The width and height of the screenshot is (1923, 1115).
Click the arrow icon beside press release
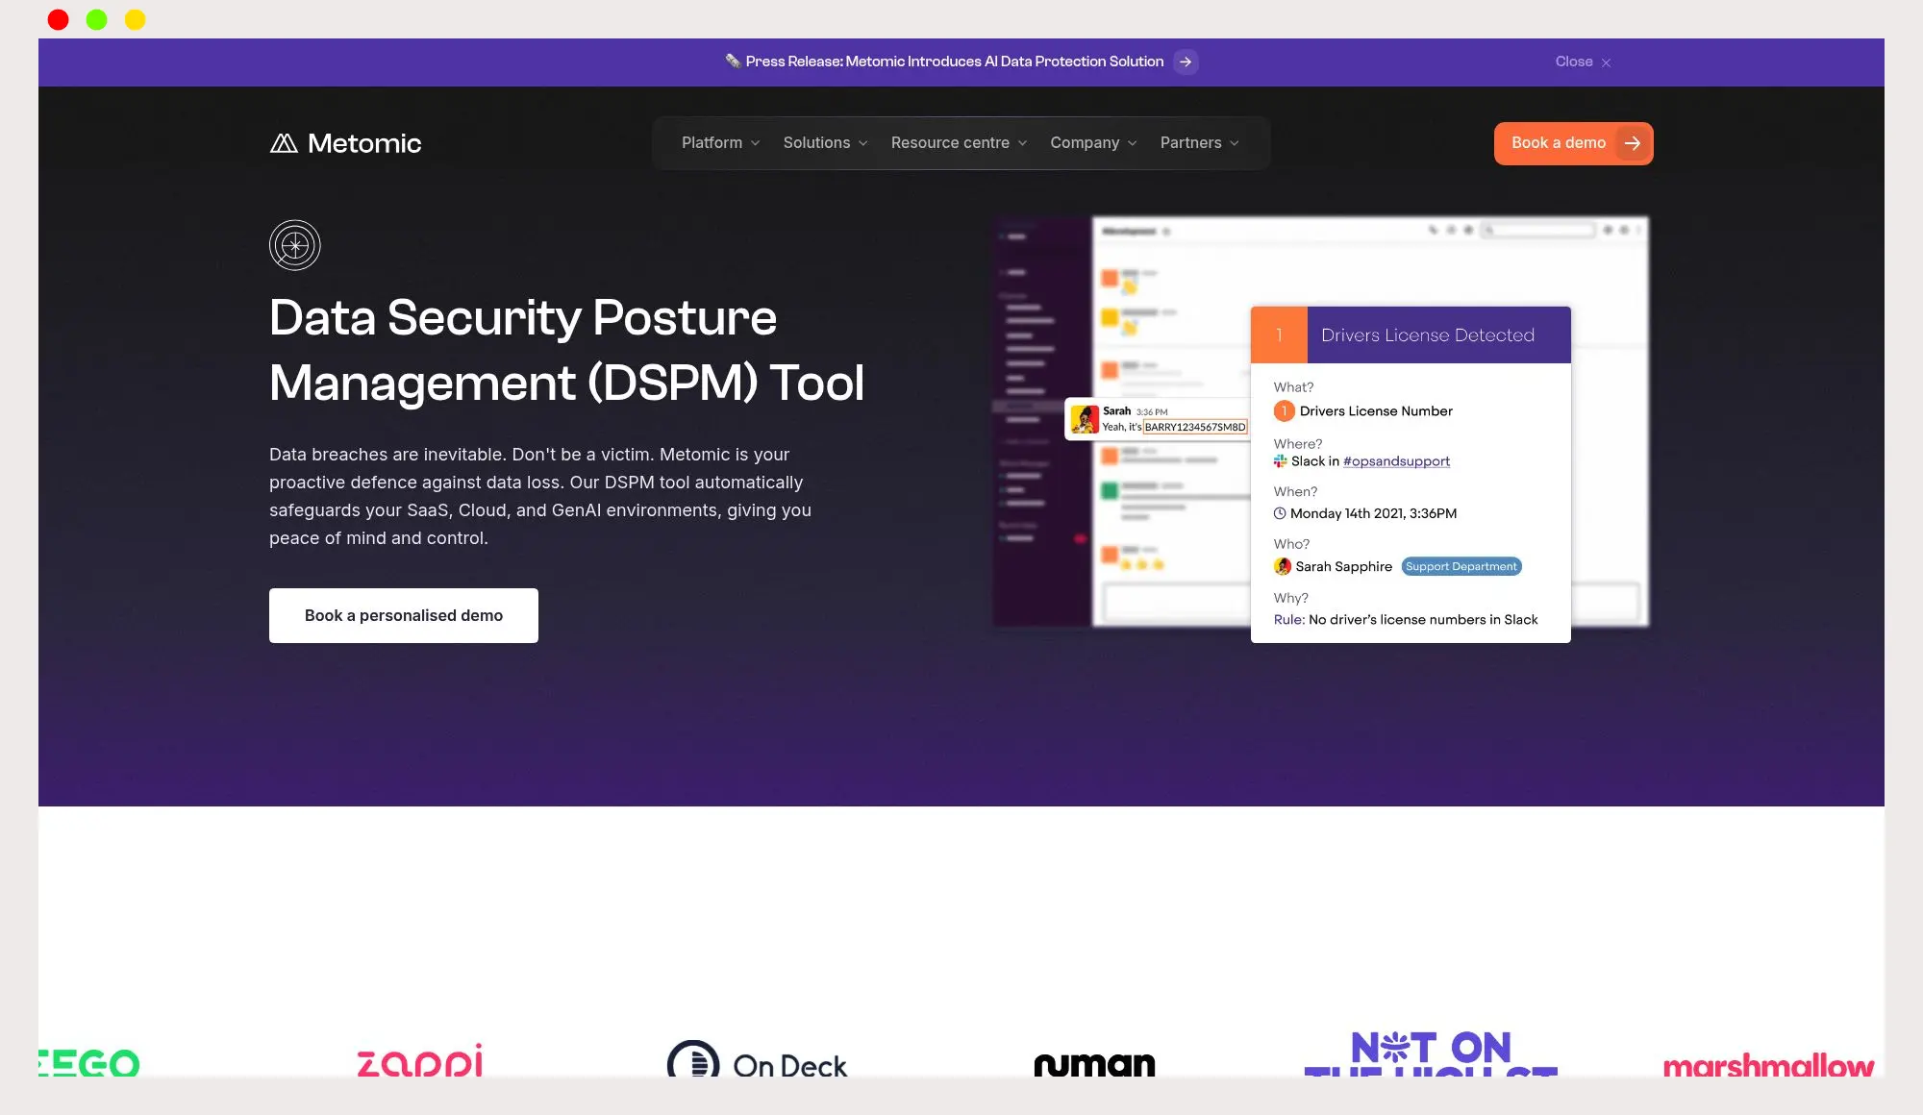[1186, 62]
